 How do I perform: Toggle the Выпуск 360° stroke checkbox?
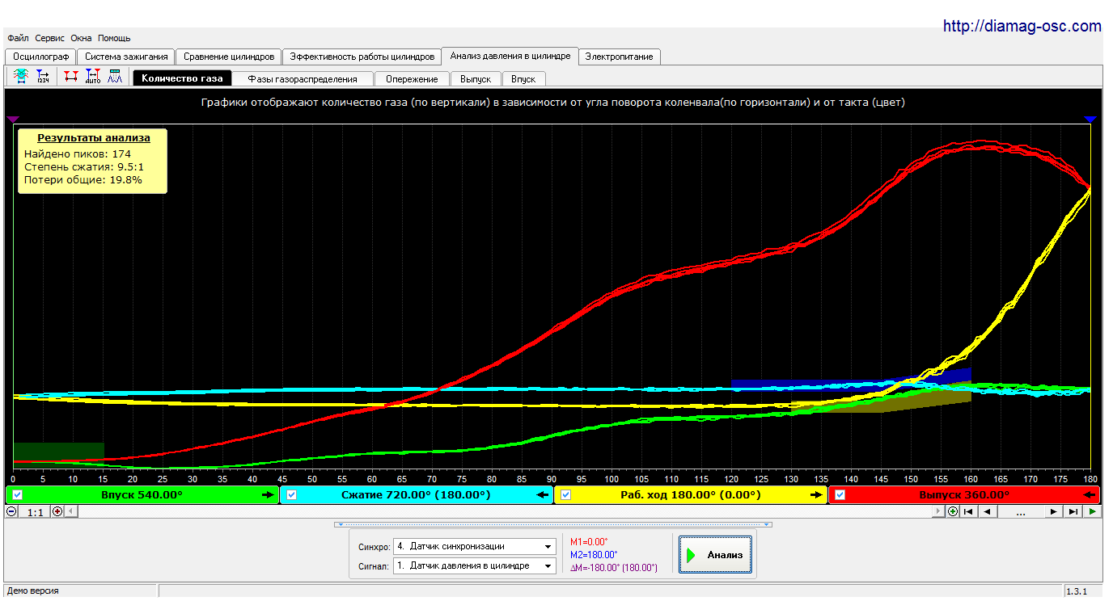click(x=840, y=494)
